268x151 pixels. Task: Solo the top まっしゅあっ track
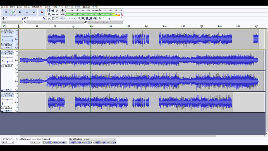click(10, 33)
